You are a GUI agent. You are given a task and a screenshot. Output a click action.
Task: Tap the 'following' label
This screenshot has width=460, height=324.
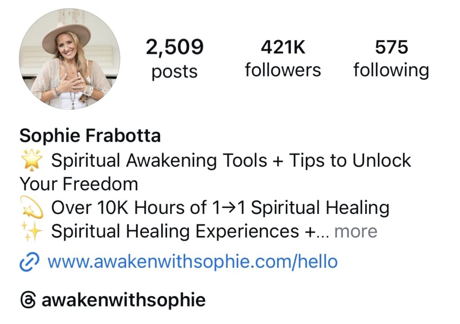point(391,71)
